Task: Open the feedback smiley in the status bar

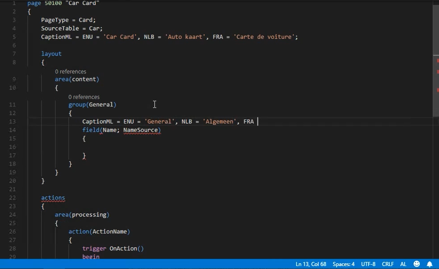Action: coord(416,264)
